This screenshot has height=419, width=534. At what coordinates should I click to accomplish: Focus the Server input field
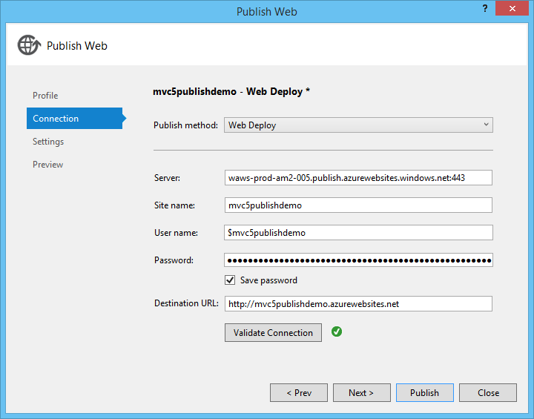[358, 178]
